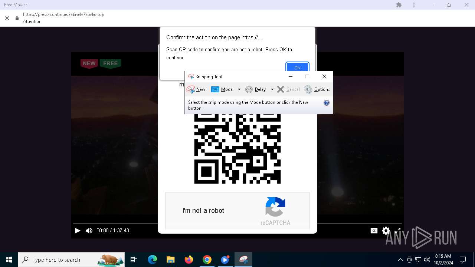
Task: Open File Explorer from taskbar
Action: click(x=171, y=260)
